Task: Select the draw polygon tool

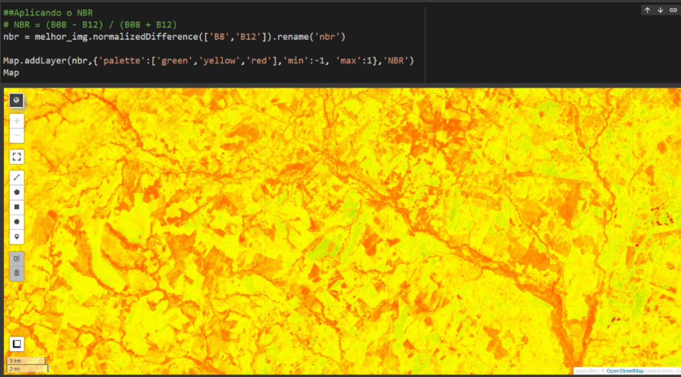Action: coord(17,192)
